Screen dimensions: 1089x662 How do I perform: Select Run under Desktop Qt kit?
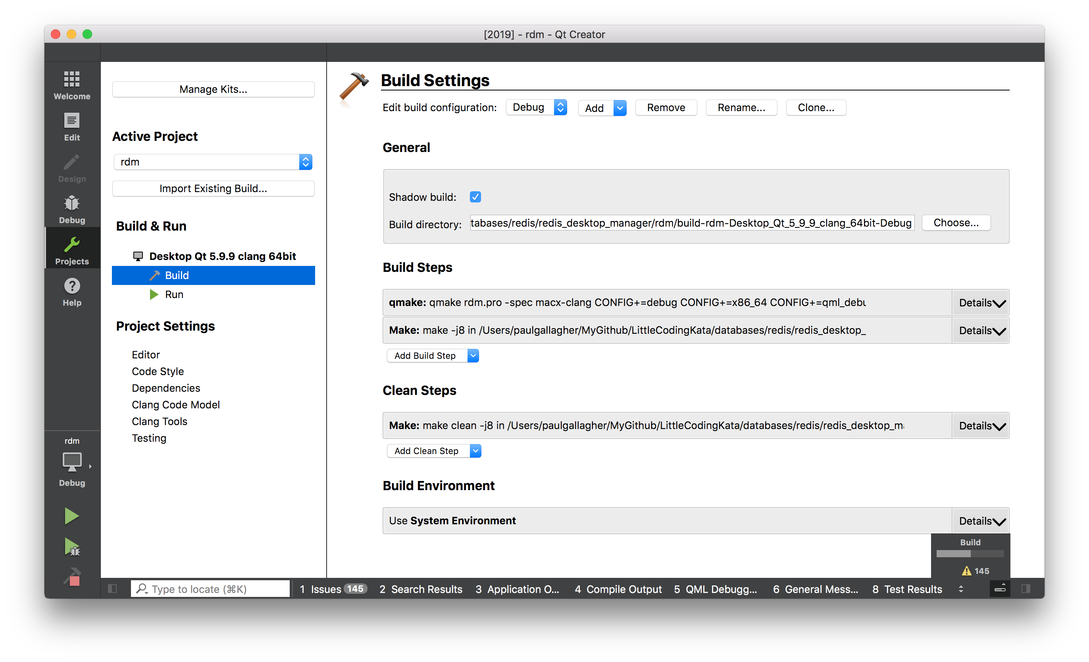[x=213, y=294]
